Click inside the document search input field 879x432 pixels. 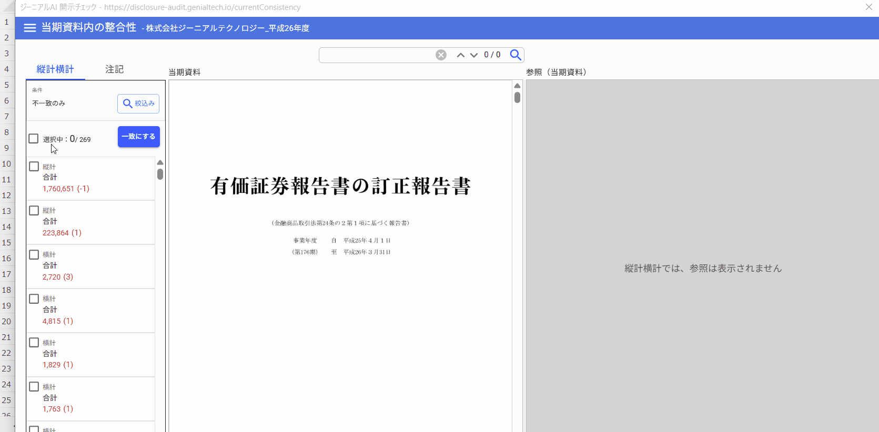click(x=377, y=55)
